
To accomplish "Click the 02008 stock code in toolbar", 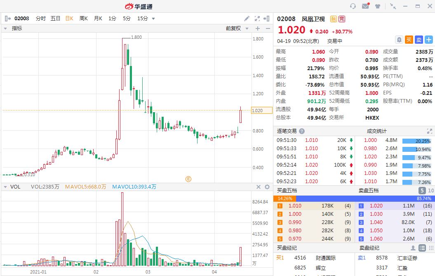I will point(21,19).
